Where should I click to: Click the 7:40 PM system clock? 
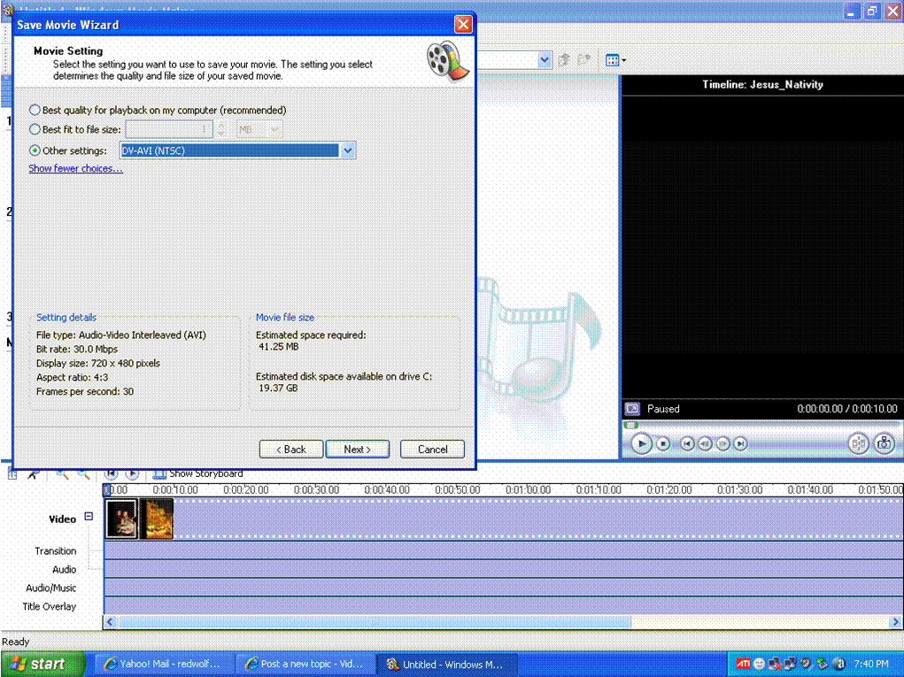pyautogui.click(x=871, y=665)
